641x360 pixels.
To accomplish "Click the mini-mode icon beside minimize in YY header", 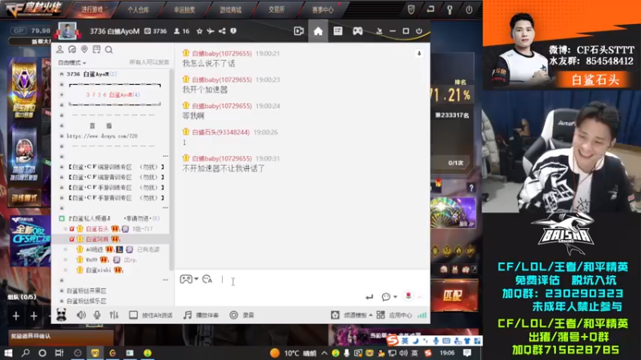I will click(x=379, y=31).
